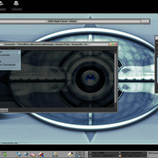Open the Settings menu in Konsole
This screenshot has width=158, height=158.
[4, 48]
